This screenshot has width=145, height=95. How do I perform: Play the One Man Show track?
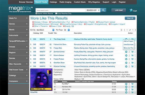tap(126, 63)
